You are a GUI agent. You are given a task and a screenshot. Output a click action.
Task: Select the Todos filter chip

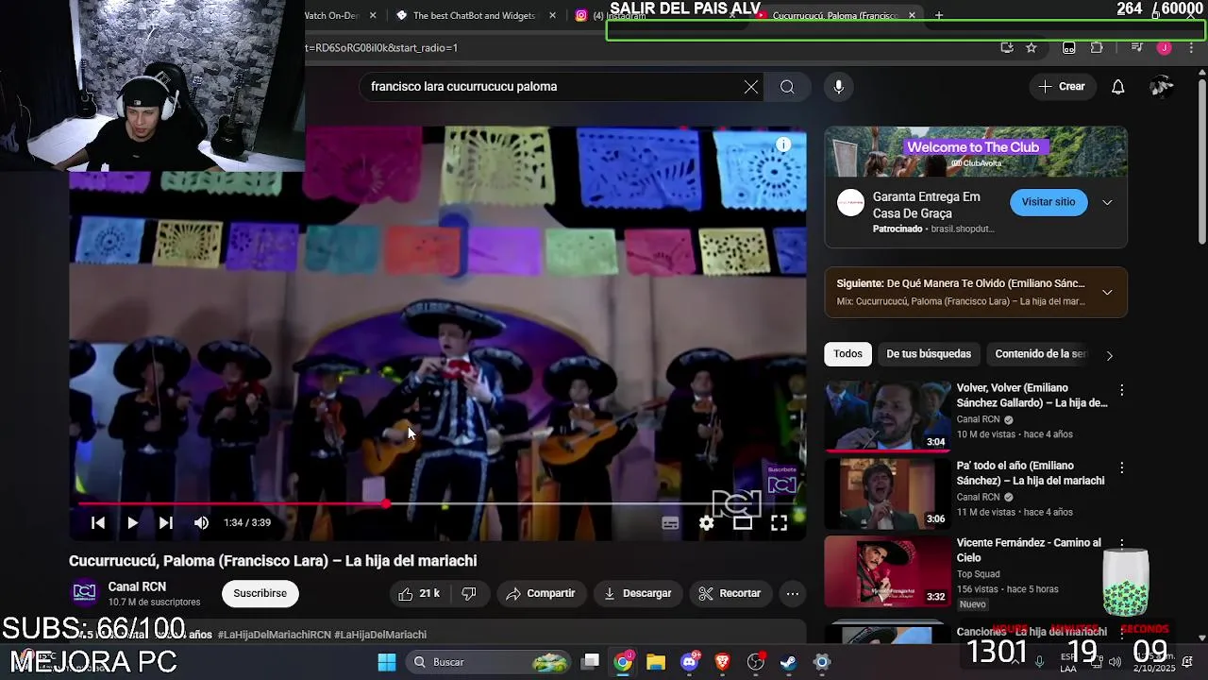847,354
